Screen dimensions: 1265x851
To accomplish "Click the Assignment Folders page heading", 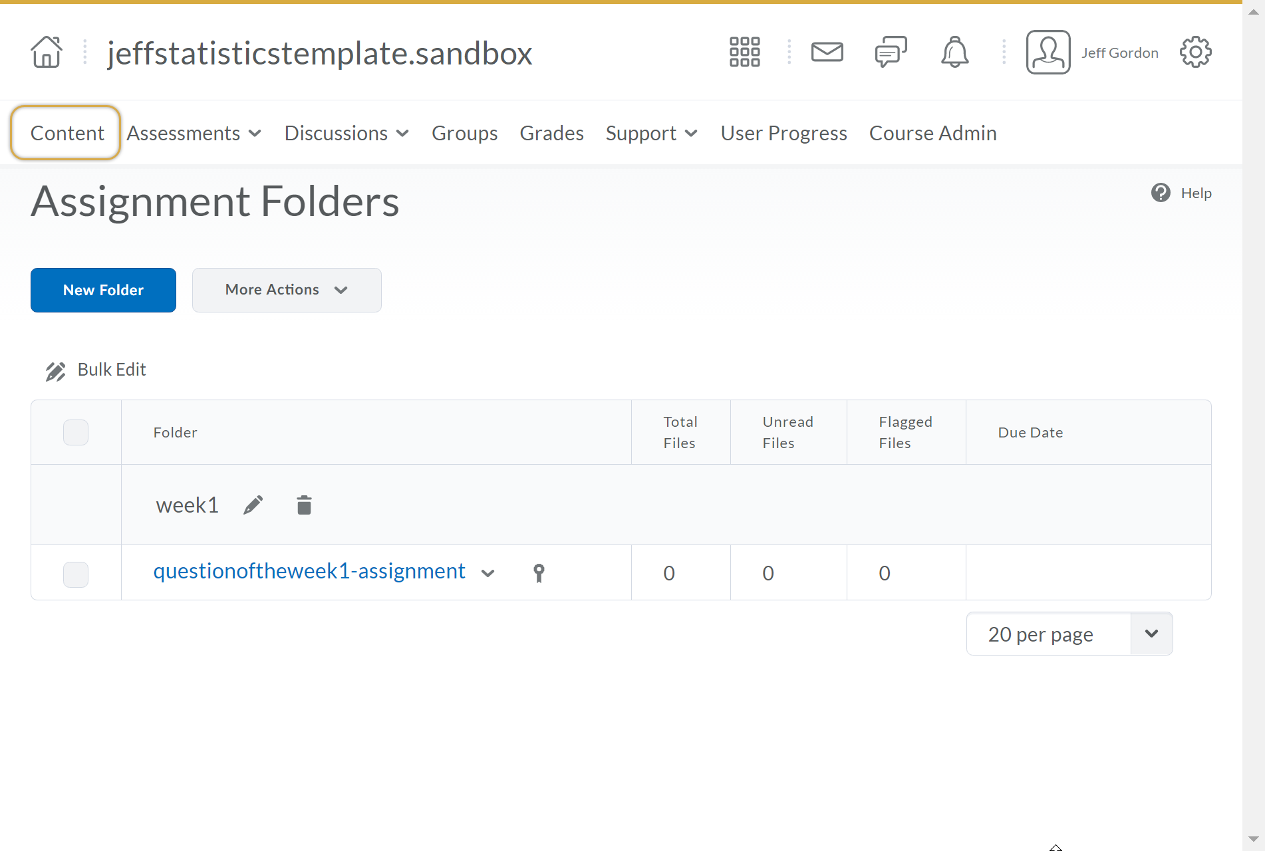I will tap(215, 201).
